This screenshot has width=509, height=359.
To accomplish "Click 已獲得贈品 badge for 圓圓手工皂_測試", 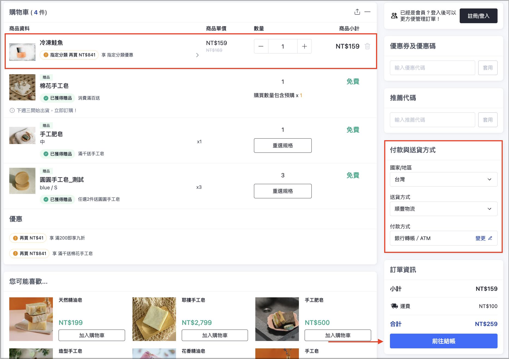I will click(x=57, y=200).
